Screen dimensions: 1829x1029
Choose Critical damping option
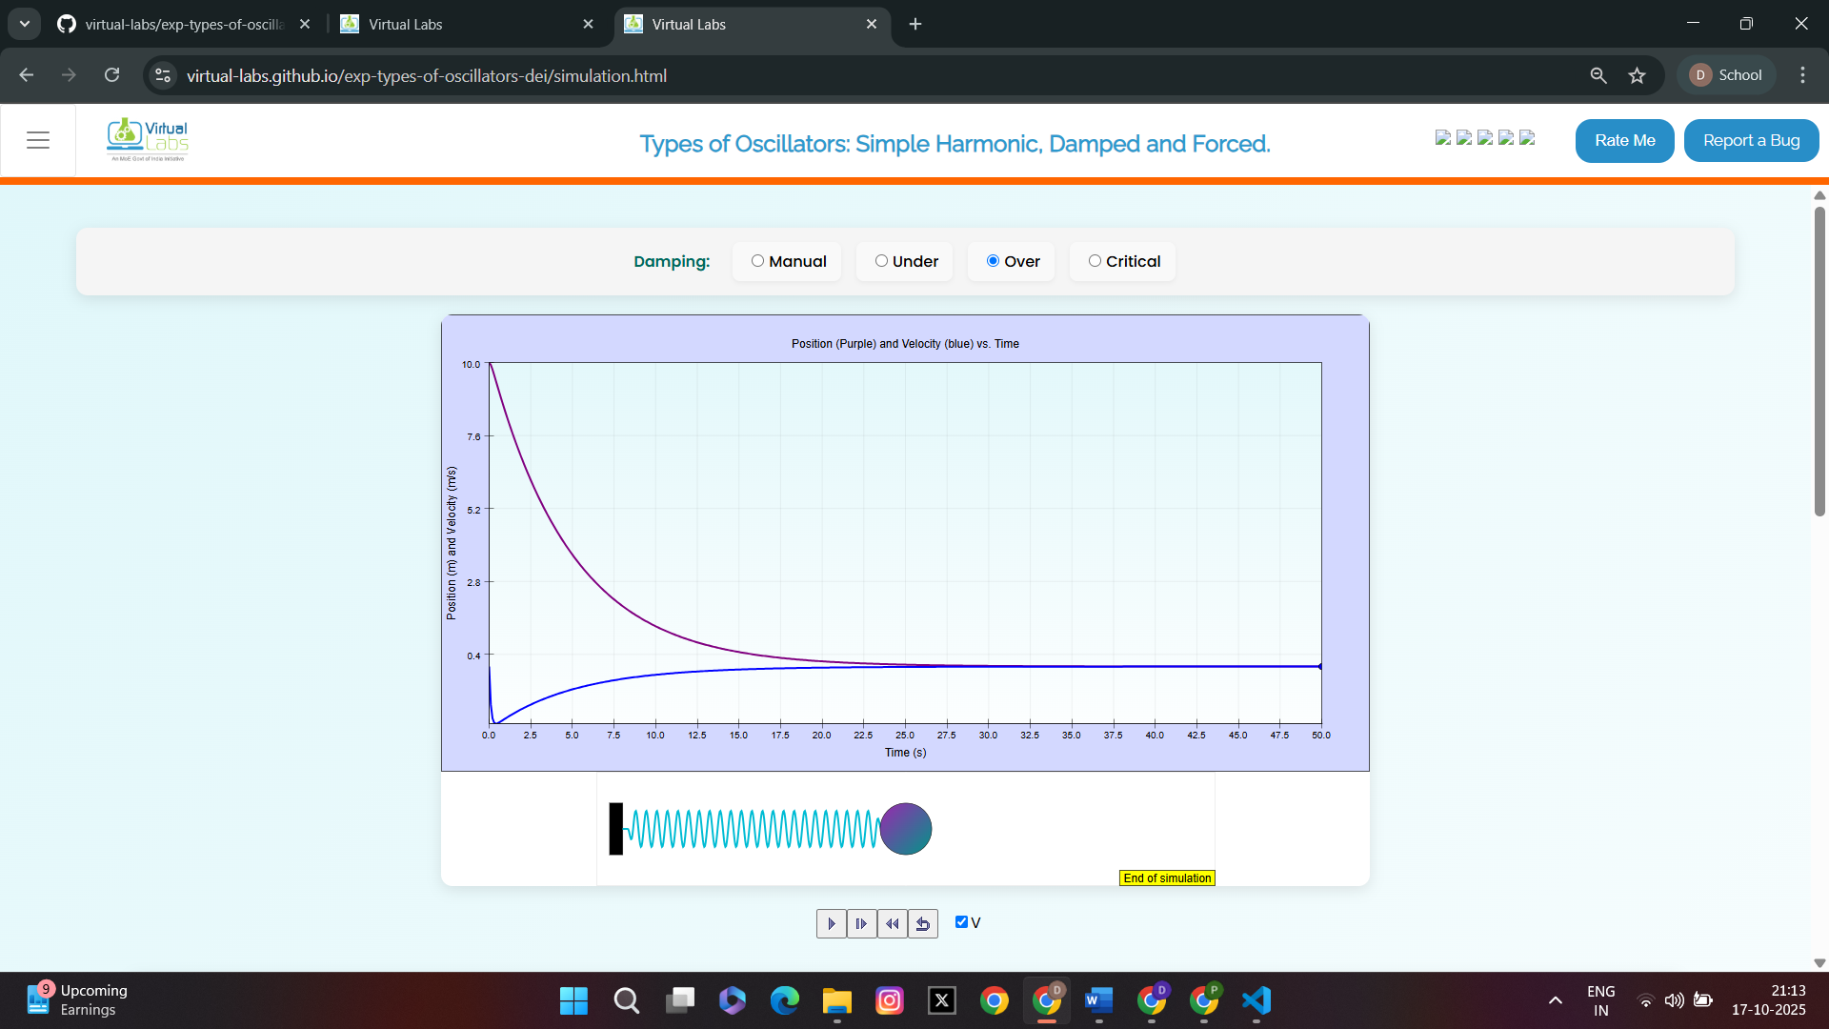point(1095,261)
